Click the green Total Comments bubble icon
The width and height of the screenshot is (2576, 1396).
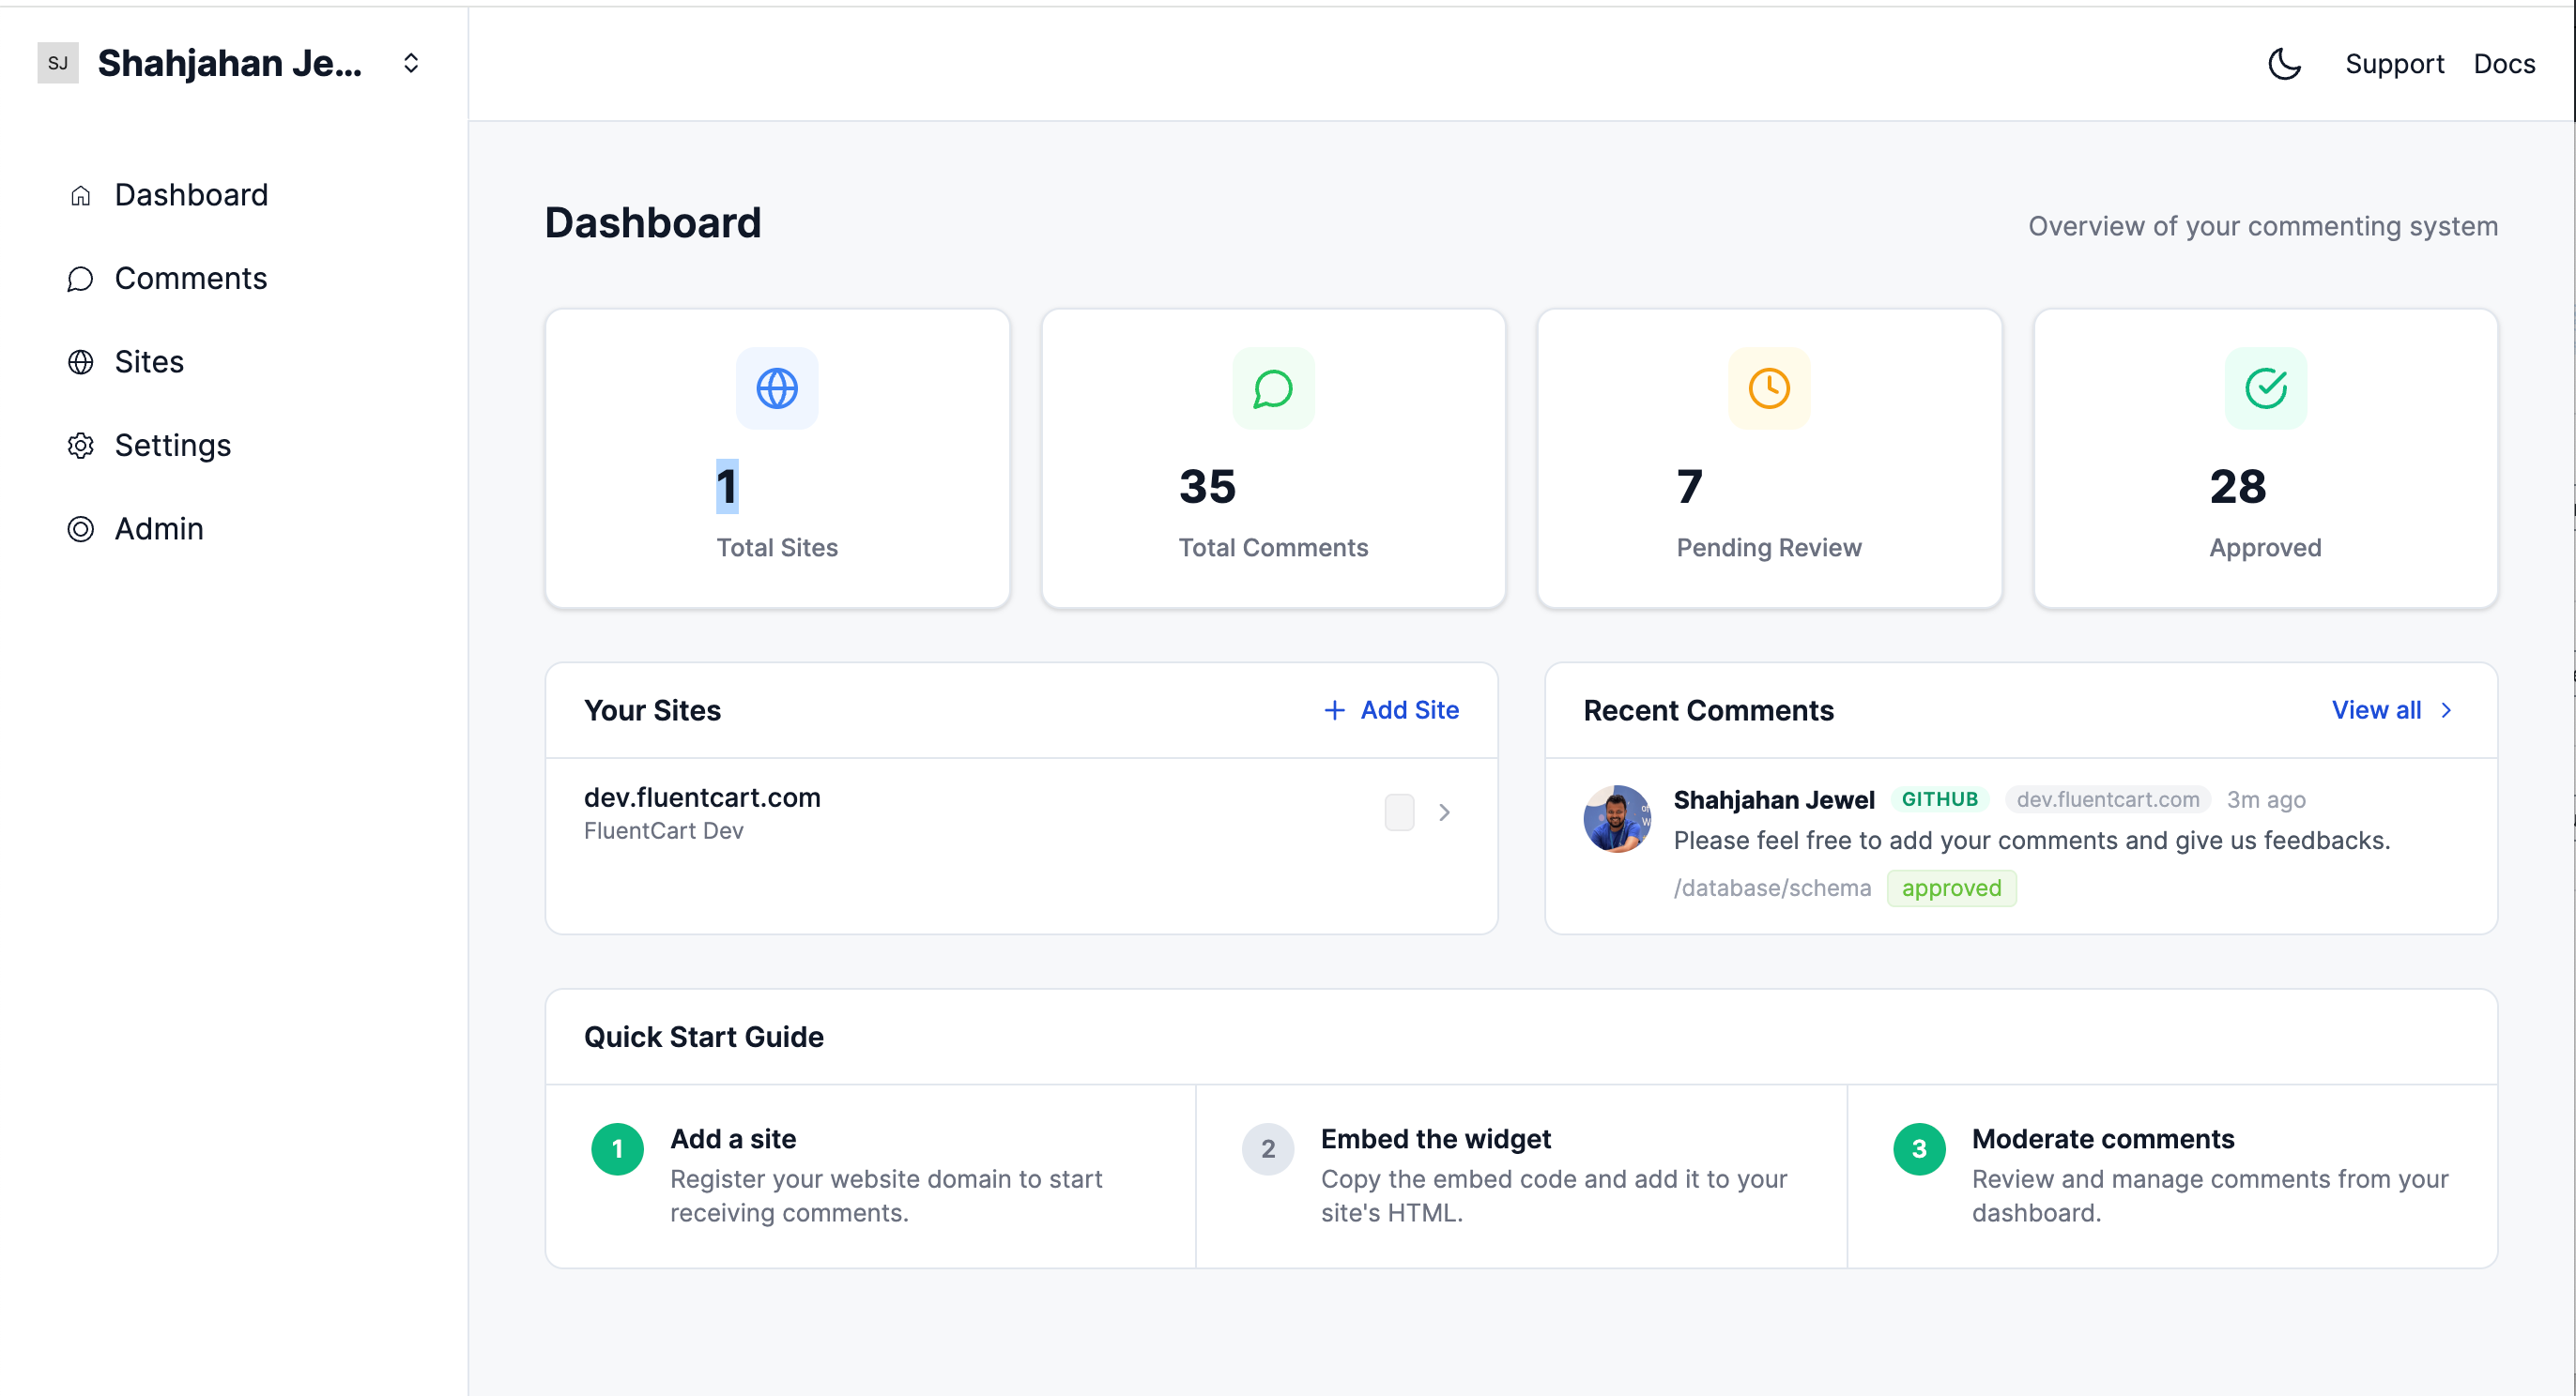(x=1273, y=388)
